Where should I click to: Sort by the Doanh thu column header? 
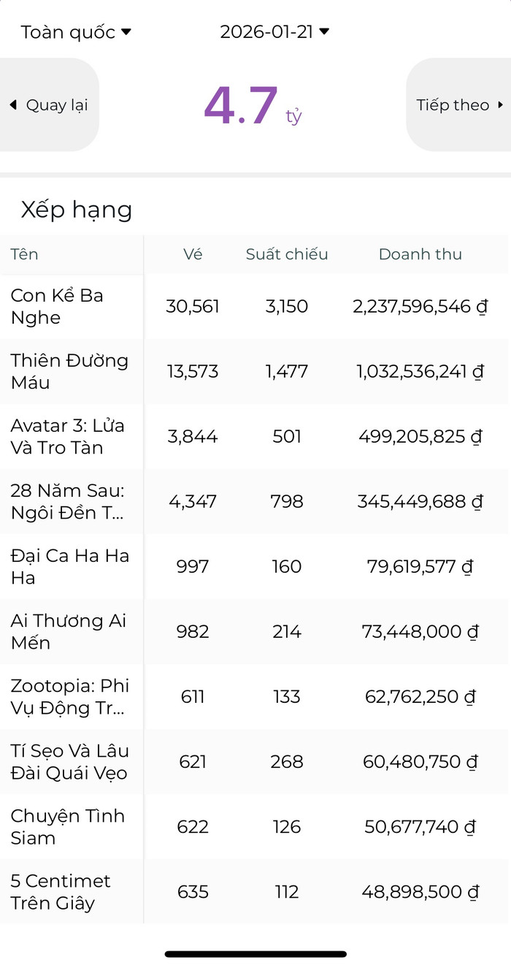(x=420, y=254)
